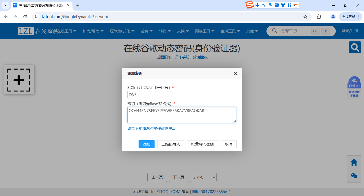Reload the page
364x196 pixels.
(x=25, y=17)
